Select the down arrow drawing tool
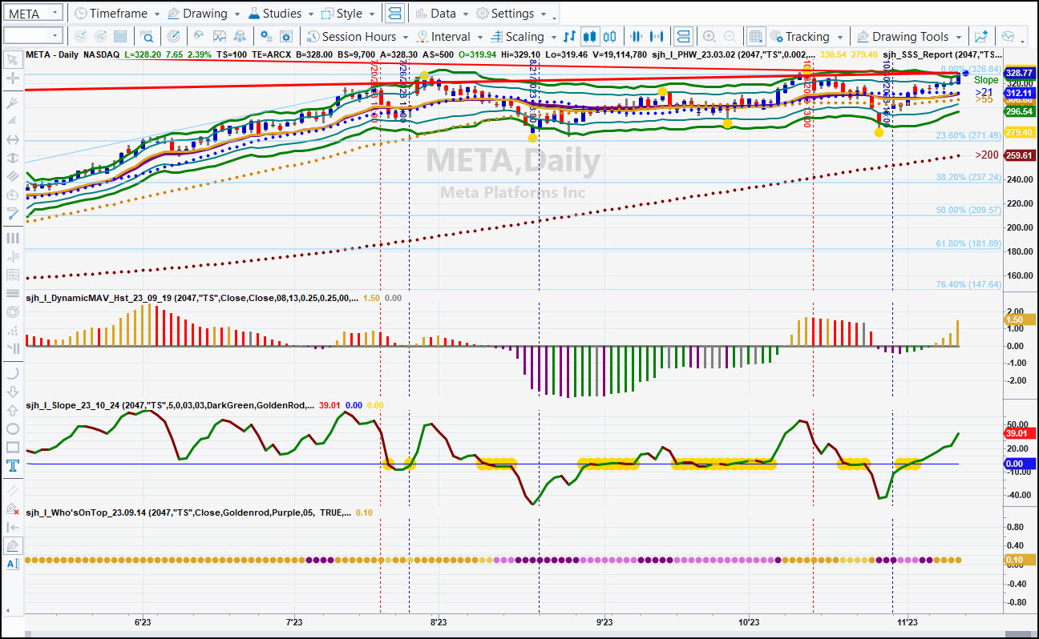The image size is (1039, 639). 12,392
